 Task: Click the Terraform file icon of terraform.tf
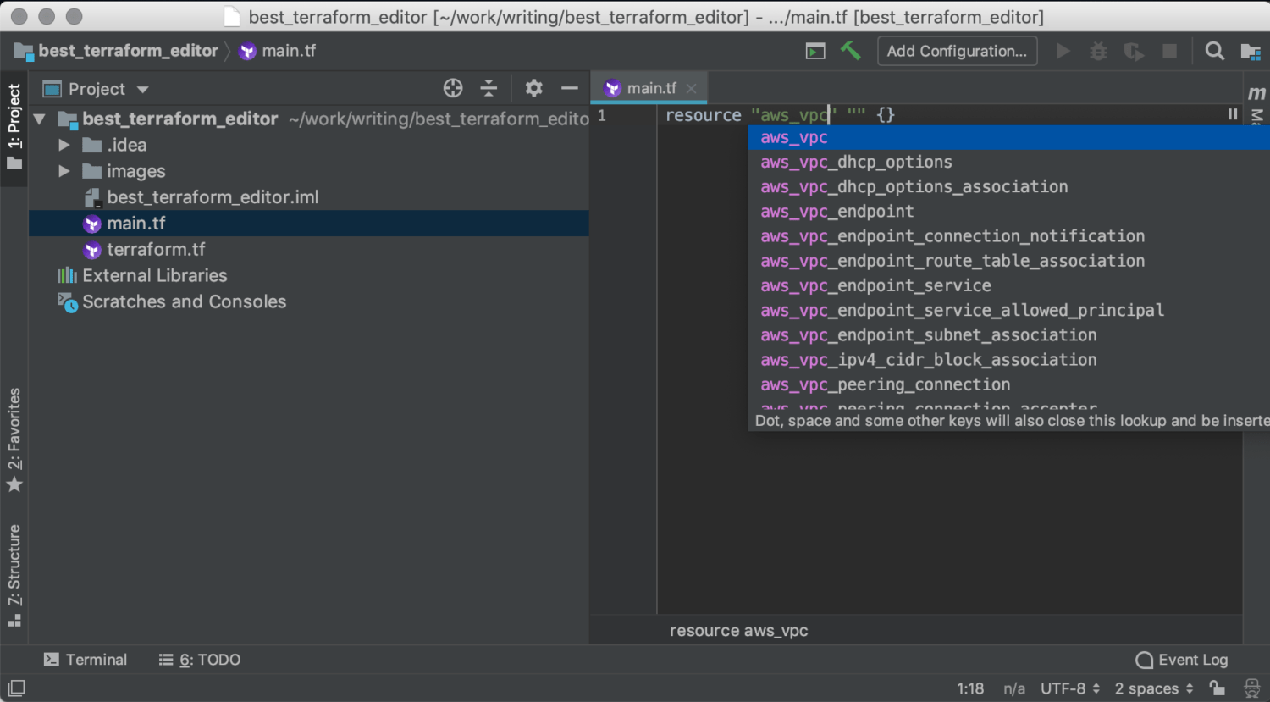coord(92,250)
